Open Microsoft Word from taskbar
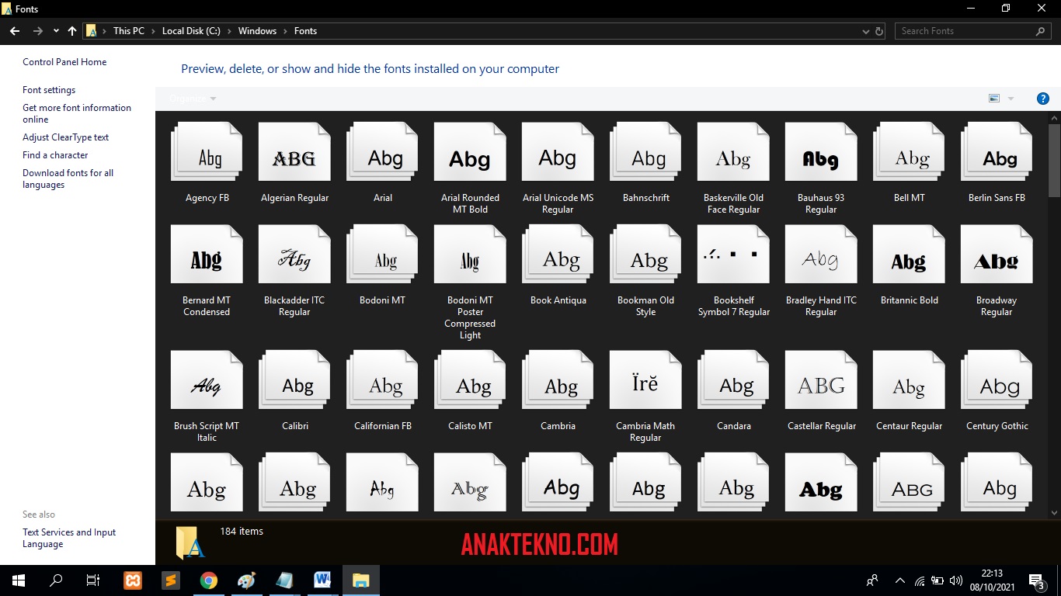Image resolution: width=1061 pixels, height=596 pixels. 322,580
